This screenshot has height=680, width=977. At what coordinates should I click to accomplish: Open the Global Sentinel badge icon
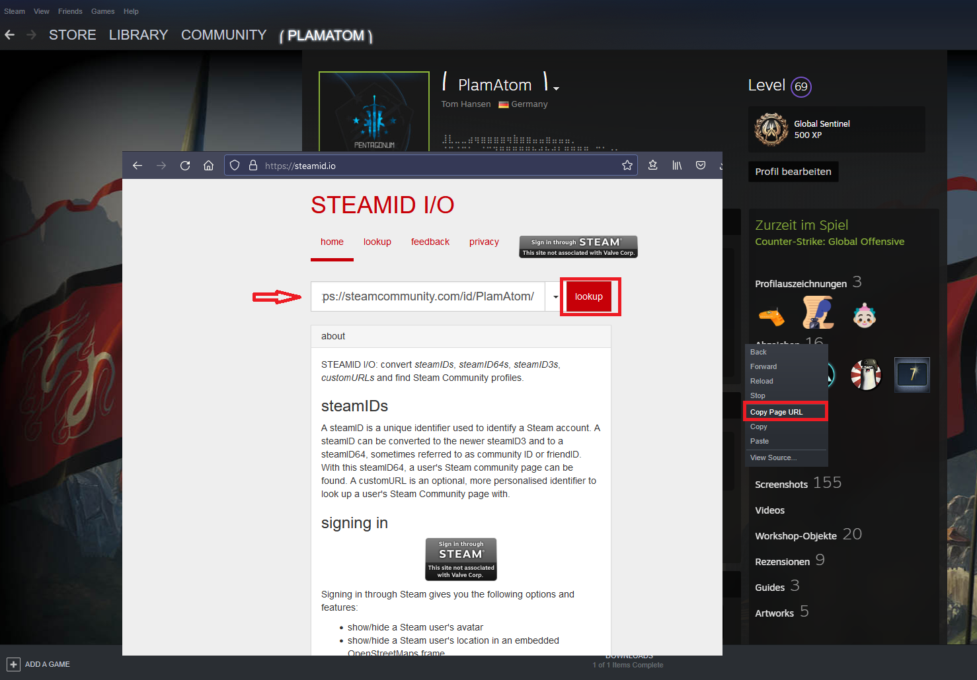[x=771, y=129]
